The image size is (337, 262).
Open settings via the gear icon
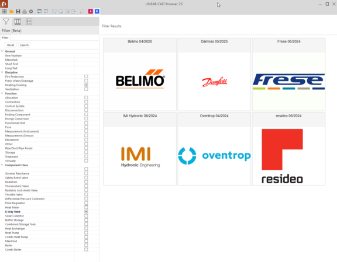point(31,11)
